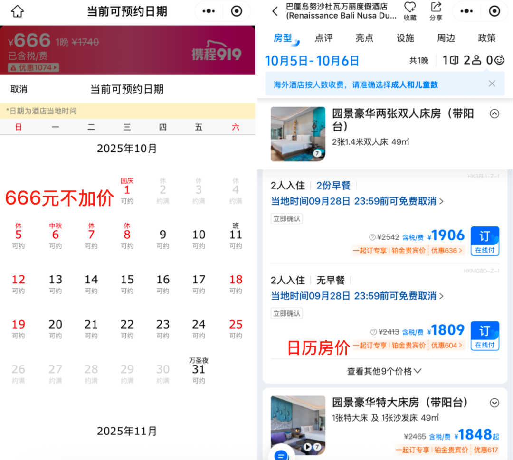Screen dimensions: 513x460
Task: Click the 2份早餐 label
Action: coord(333,185)
